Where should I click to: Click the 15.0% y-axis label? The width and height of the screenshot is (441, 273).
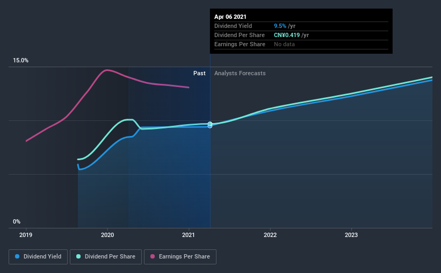tap(20, 61)
